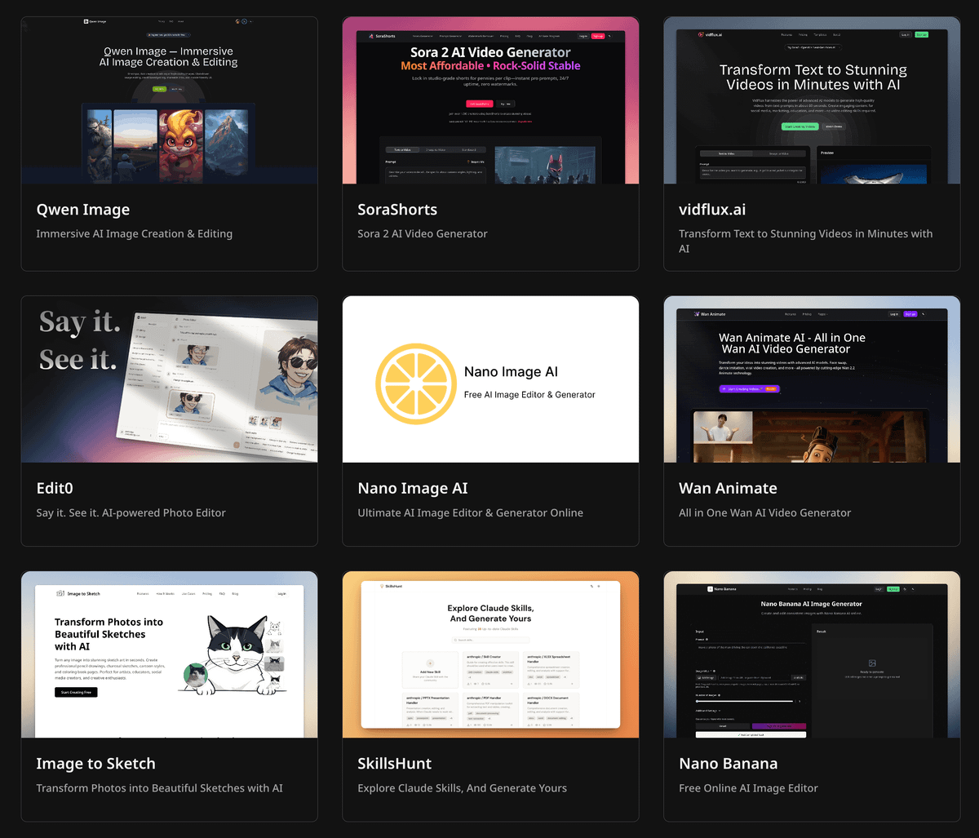979x838 pixels.
Task: Click the Sora 2 AI Video Generator headline
Action: point(490,52)
